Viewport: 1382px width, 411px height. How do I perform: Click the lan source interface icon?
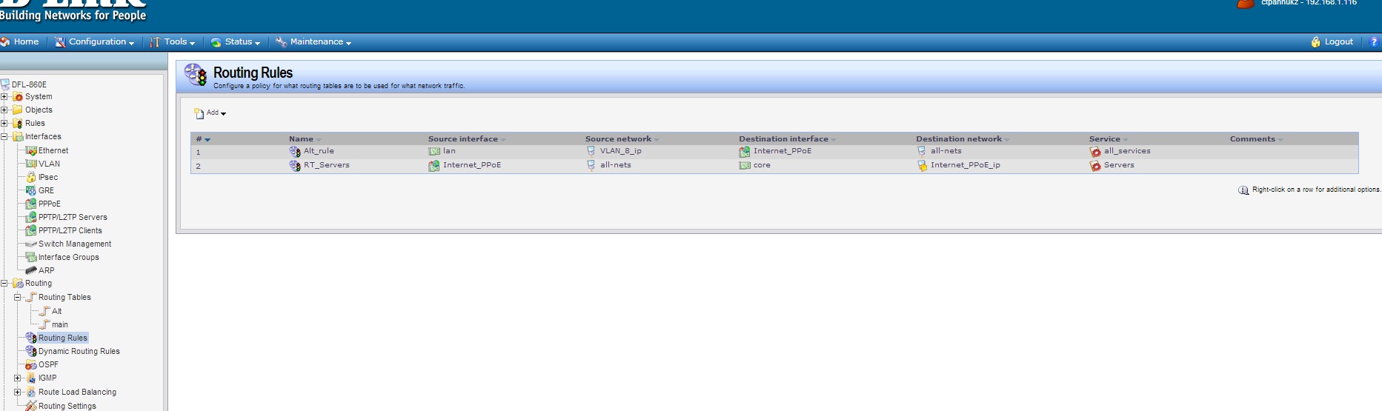coord(434,151)
